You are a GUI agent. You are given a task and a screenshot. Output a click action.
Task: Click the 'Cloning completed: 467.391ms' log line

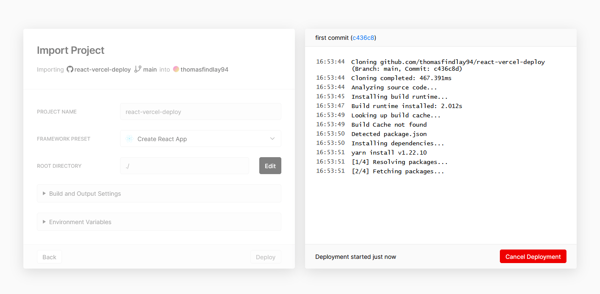click(401, 78)
